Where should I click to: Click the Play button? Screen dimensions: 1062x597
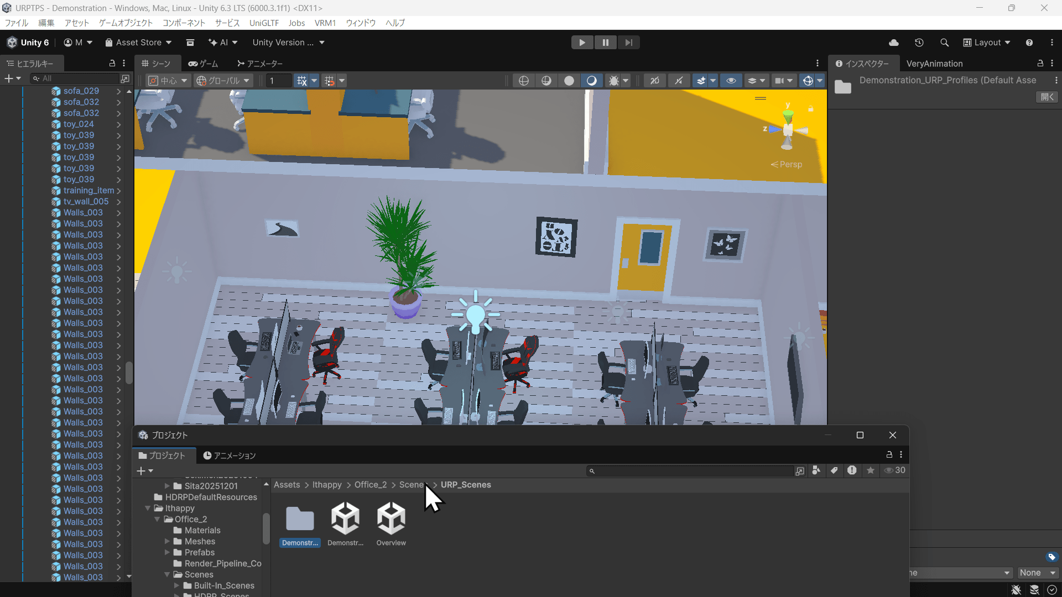click(582, 43)
